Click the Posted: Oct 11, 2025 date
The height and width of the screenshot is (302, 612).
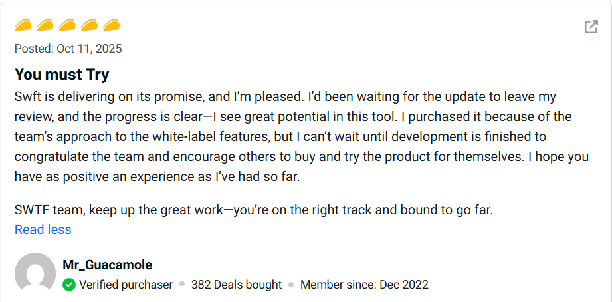68,49
